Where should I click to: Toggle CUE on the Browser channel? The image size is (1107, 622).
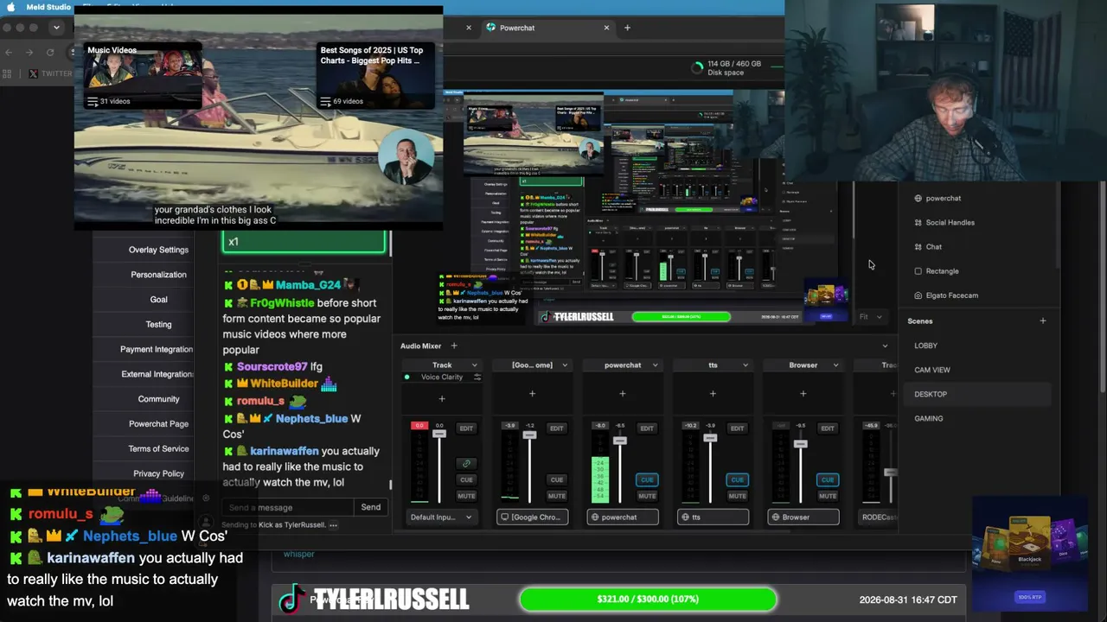point(828,479)
